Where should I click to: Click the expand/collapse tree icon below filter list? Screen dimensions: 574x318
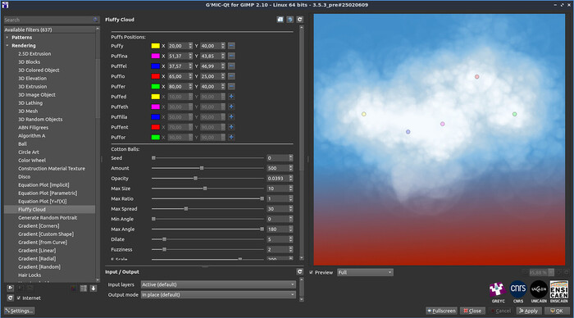click(84, 288)
